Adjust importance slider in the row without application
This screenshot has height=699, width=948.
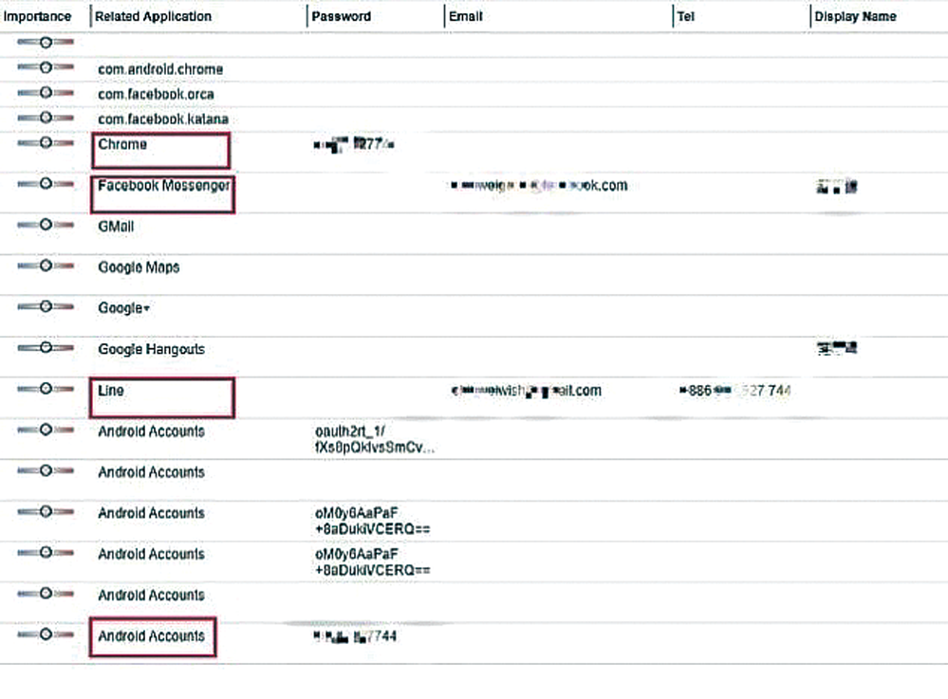coord(46,42)
